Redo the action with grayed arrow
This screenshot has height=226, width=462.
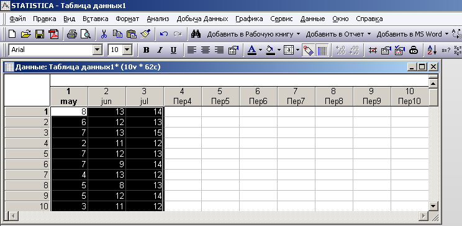tap(178, 34)
